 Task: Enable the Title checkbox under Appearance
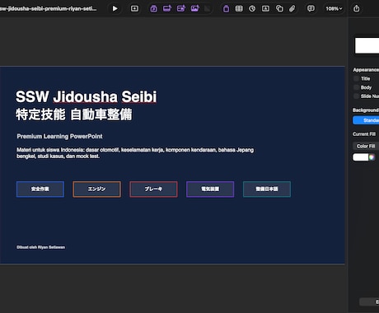tap(357, 78)
